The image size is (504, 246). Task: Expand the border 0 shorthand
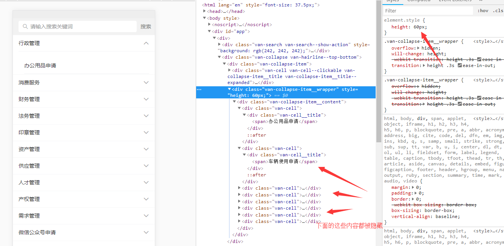tap(413, 199)
